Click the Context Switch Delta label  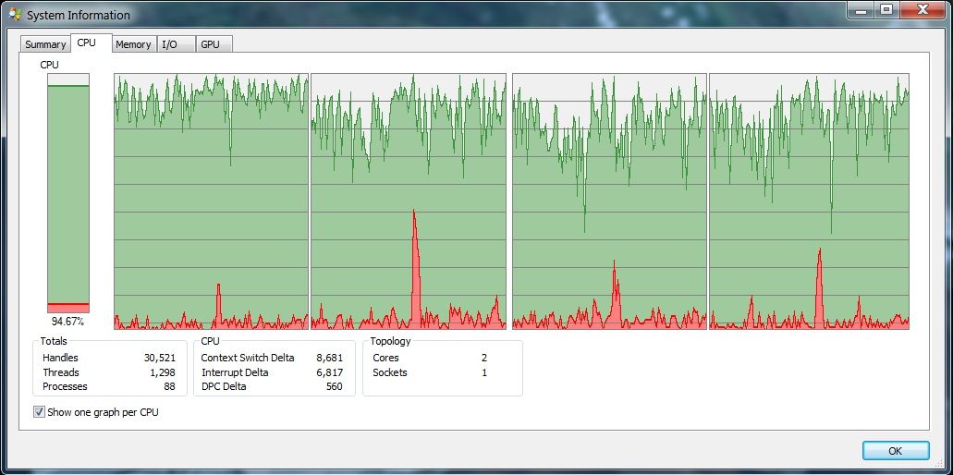(248, 358)
